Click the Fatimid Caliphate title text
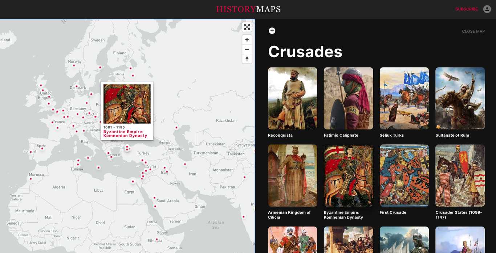The height and width of the screenshot is (253, 496). pos(341,135)
